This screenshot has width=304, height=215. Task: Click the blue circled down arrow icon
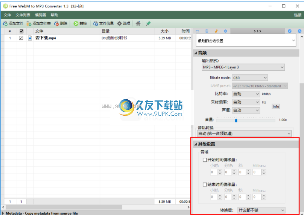click(x=290, y=31)
